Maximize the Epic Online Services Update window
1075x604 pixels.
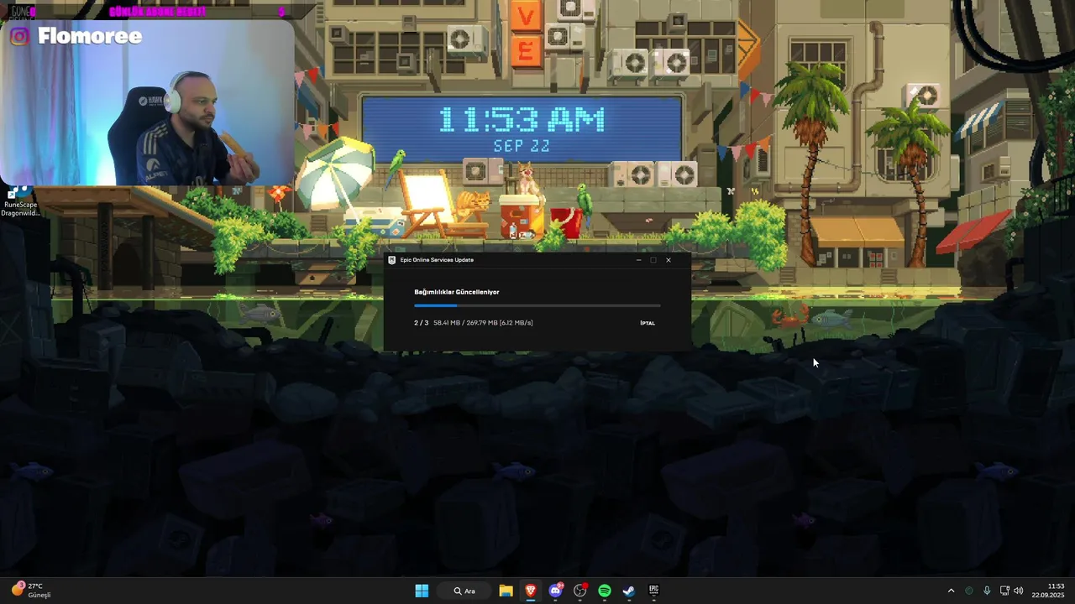(653, 260)
